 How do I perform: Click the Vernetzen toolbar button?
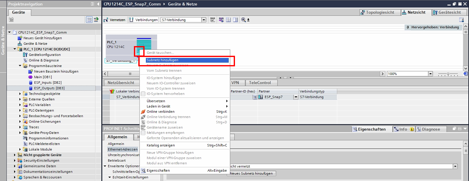pos(115,20)
